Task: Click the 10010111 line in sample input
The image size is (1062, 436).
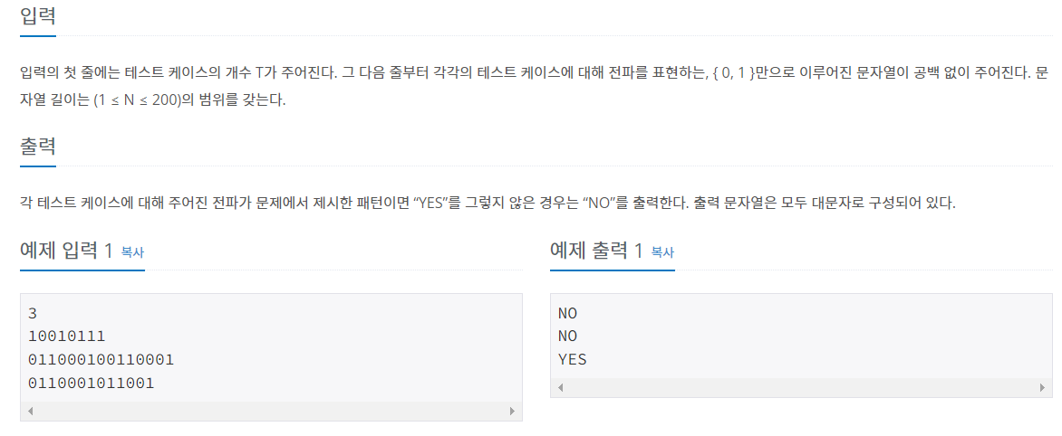Action: point(67,336)
